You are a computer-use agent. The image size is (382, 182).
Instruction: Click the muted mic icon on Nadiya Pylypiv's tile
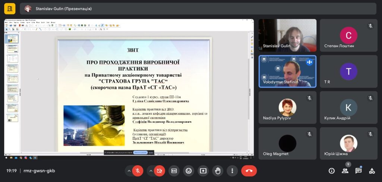click(309, 98)
